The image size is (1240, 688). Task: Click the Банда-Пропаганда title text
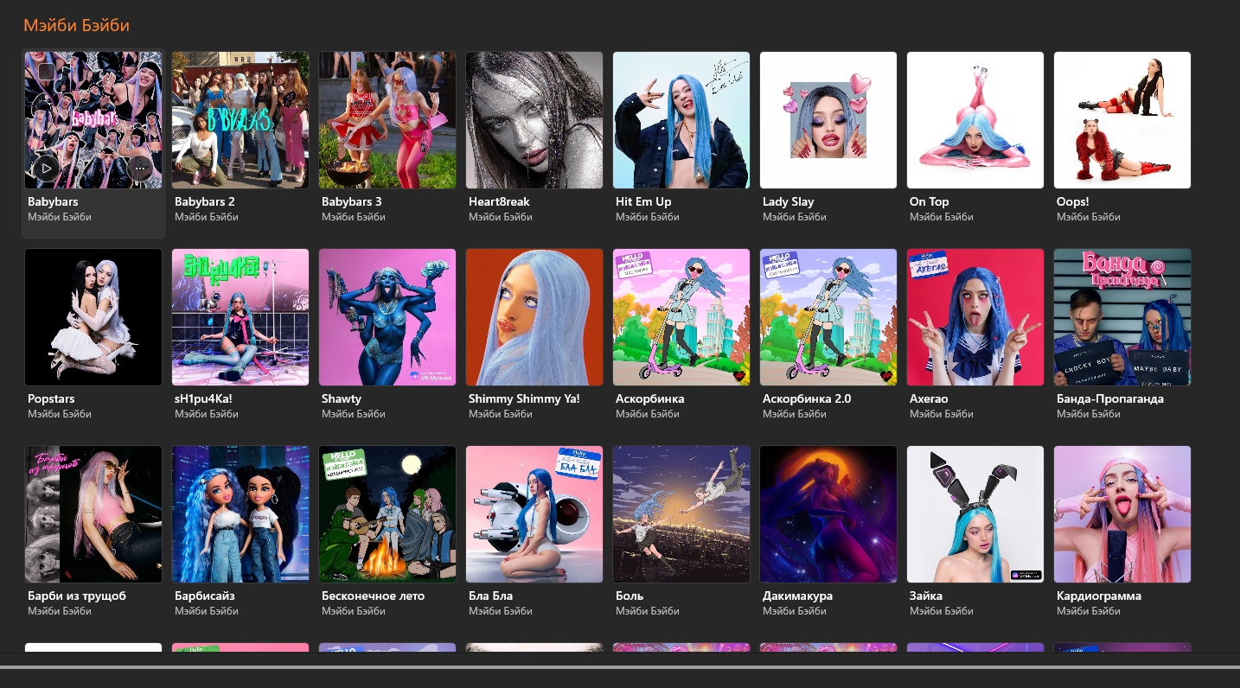(x=1110, y=398)
